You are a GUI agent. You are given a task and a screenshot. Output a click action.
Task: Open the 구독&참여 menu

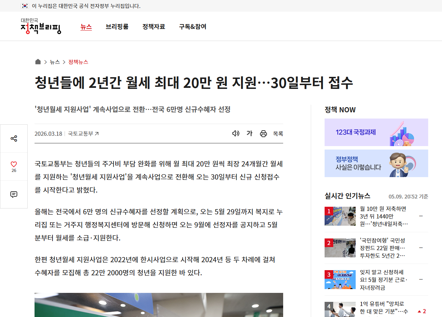coord(193,27)
